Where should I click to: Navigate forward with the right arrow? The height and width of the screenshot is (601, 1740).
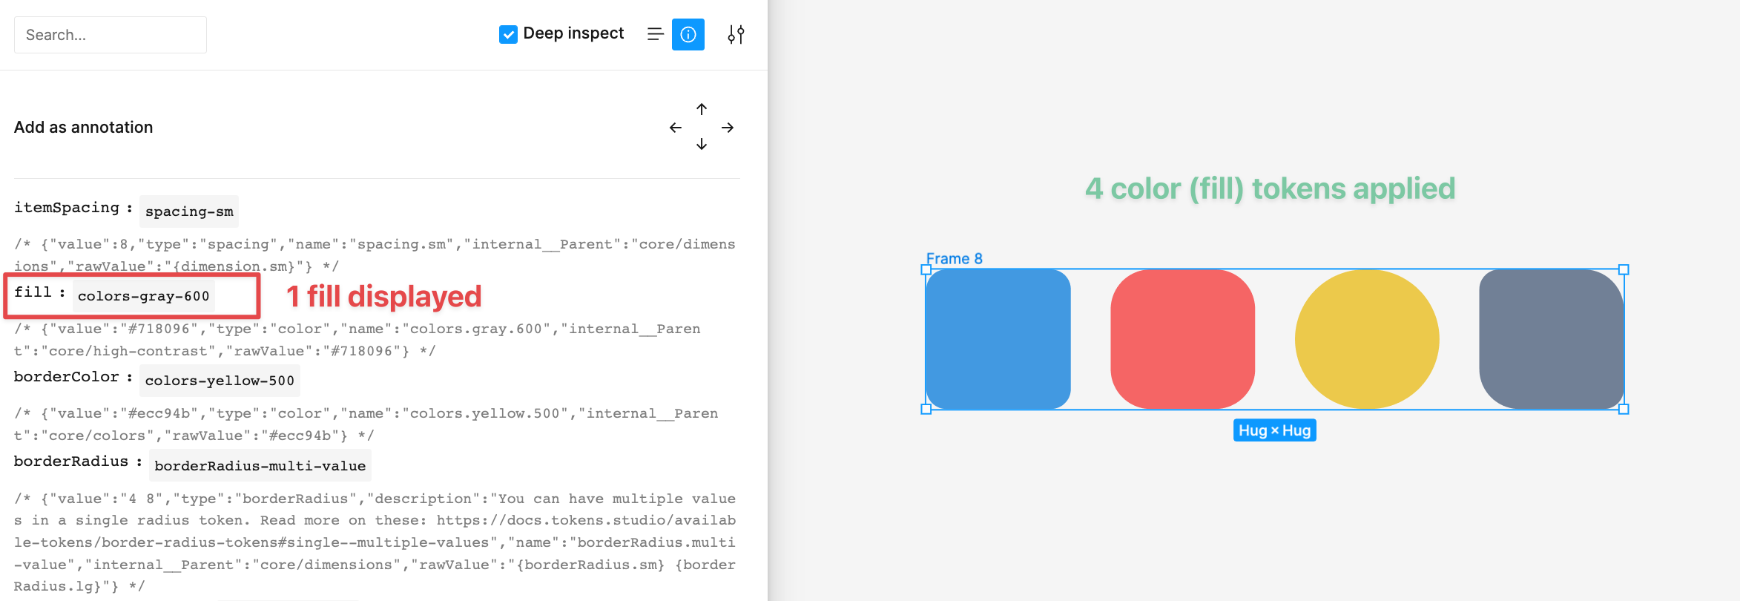pos(728,127)
